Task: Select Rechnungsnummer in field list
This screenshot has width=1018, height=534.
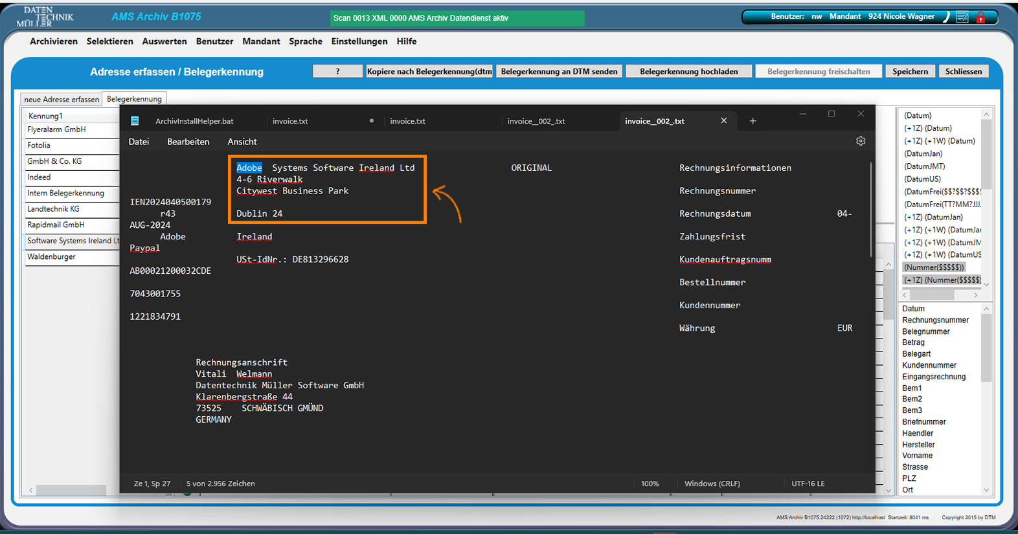Action: 935,320
